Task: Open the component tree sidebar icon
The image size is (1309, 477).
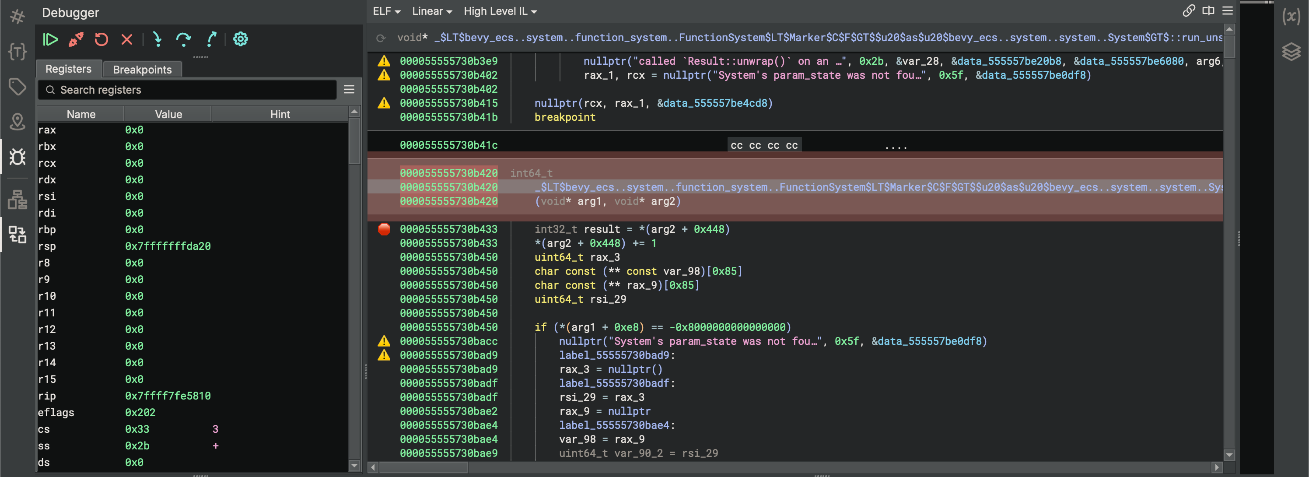Action: [x=17, y=234]
